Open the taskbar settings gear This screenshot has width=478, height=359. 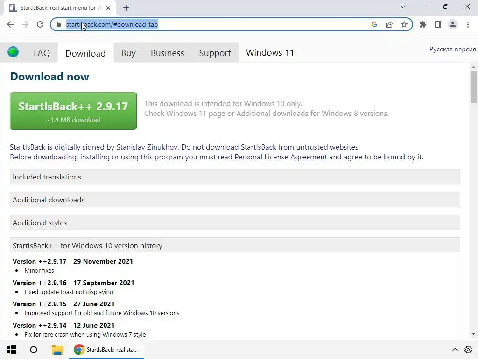click(x=468, y=350)
